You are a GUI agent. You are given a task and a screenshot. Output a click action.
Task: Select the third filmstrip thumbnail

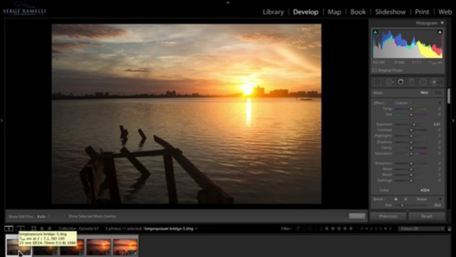point(72,247)
